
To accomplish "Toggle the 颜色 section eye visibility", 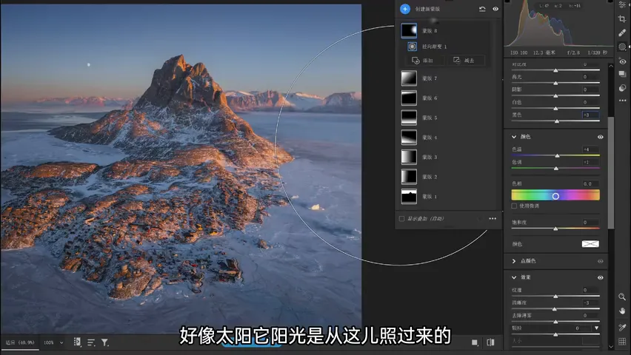I will pos(601,137).
